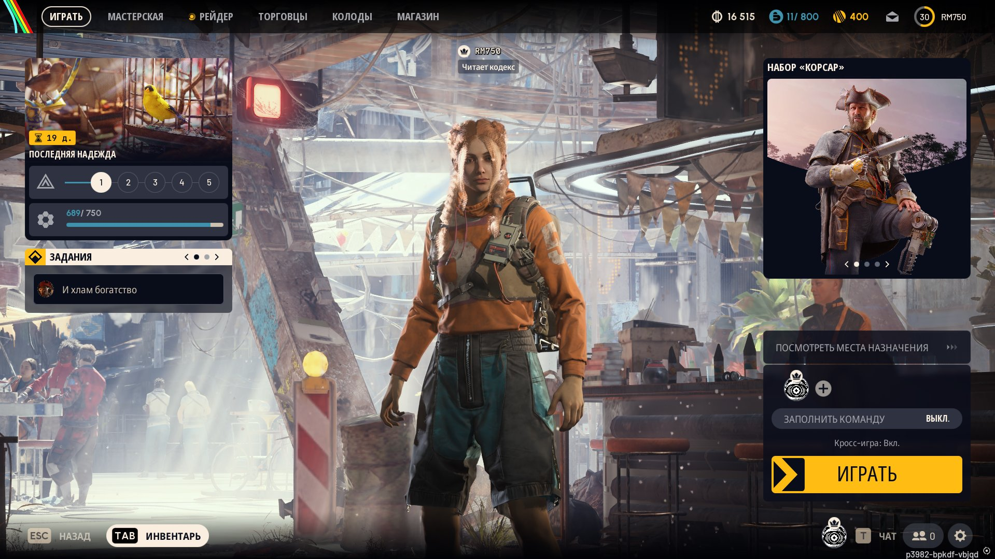Click the arrow icon on the ИГРАТЬ button
This screenshot has height=559, width=995.
[788, 475]
